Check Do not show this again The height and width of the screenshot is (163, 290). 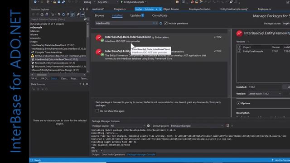coord(97,110)
